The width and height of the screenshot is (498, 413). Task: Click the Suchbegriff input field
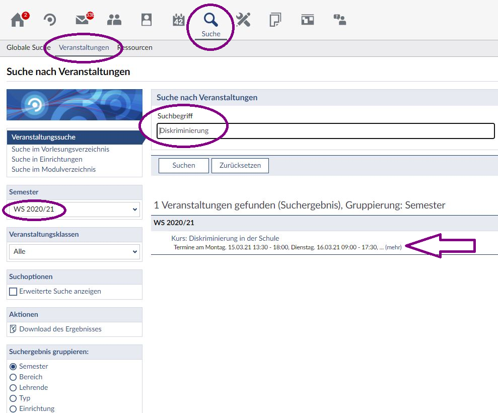coord(326,131)
